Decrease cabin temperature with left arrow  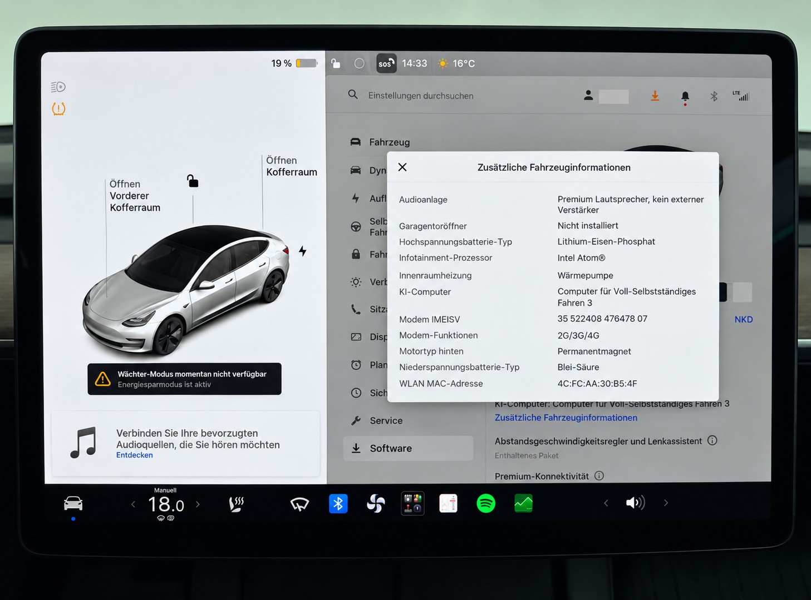tap(133, 504)
